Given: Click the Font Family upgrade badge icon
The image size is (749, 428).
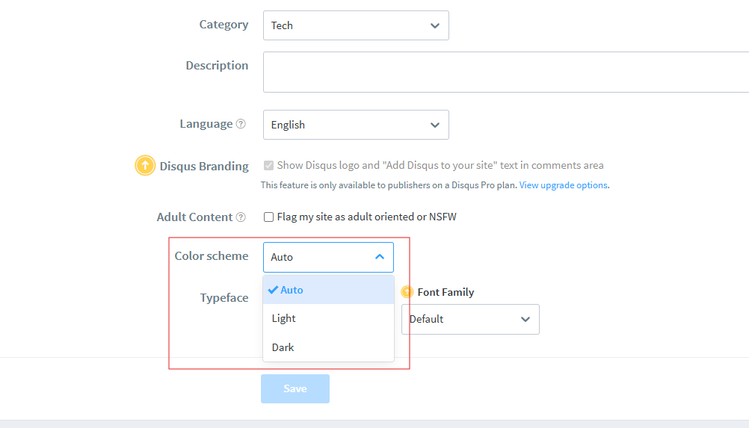Looking at the screenshot, I should (407, 292).
